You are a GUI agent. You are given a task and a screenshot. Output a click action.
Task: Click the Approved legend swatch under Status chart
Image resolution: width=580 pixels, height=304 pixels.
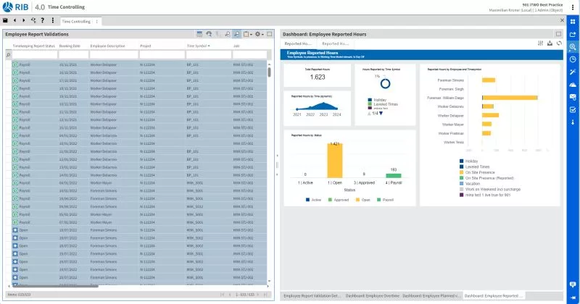[x=330, y=200]
